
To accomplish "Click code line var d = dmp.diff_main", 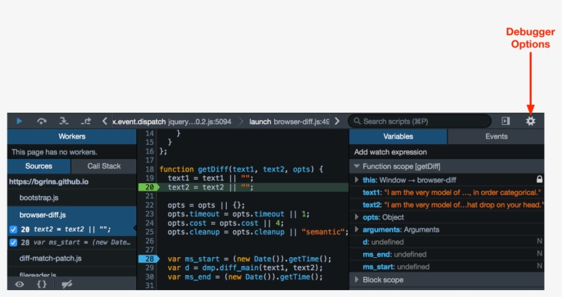I will pos(245,268).
